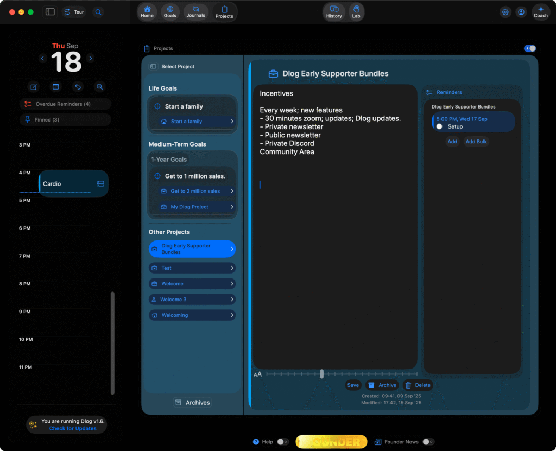Viewport: 556px width, 451px height.
Task: Go to next day arrow
Action: (91, 58)
